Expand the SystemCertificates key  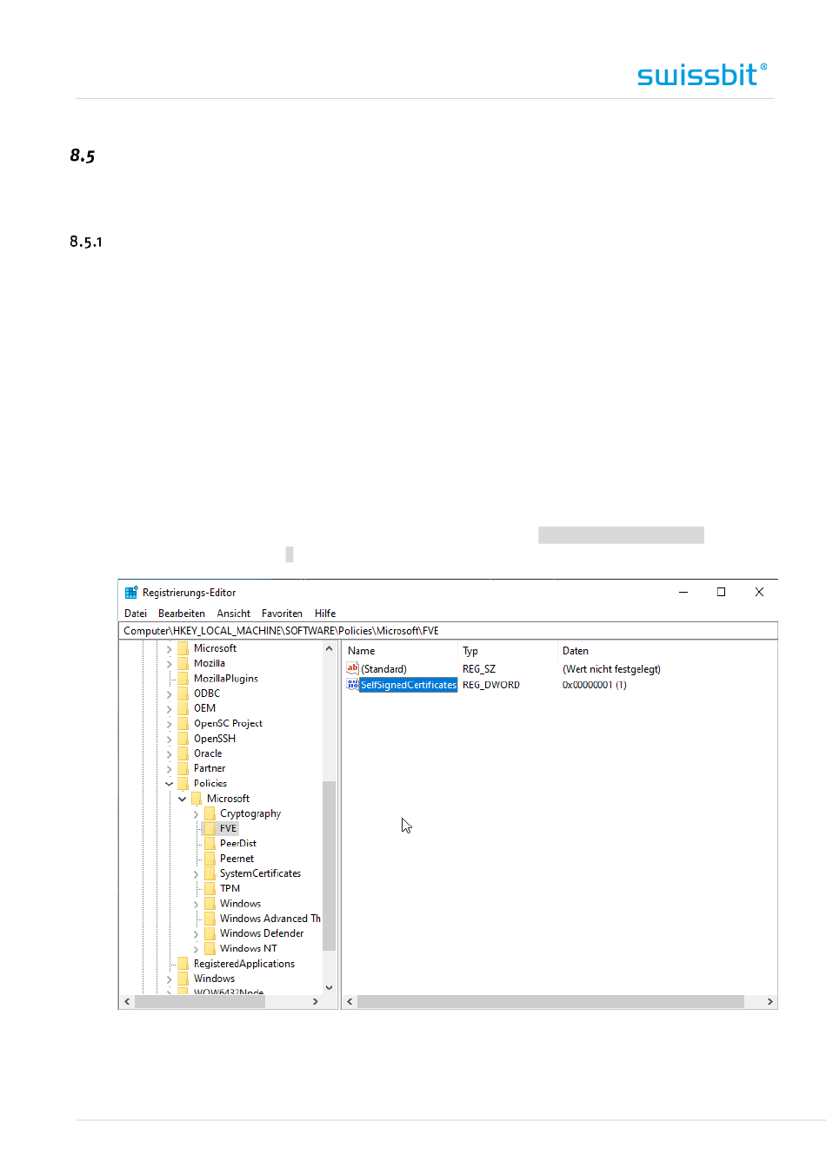click(x=196, y=874)
